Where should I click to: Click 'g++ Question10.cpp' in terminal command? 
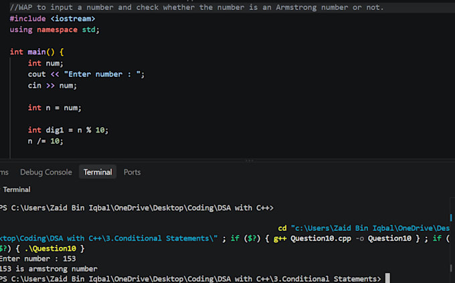pyautogui.click(x=312, y=238)
